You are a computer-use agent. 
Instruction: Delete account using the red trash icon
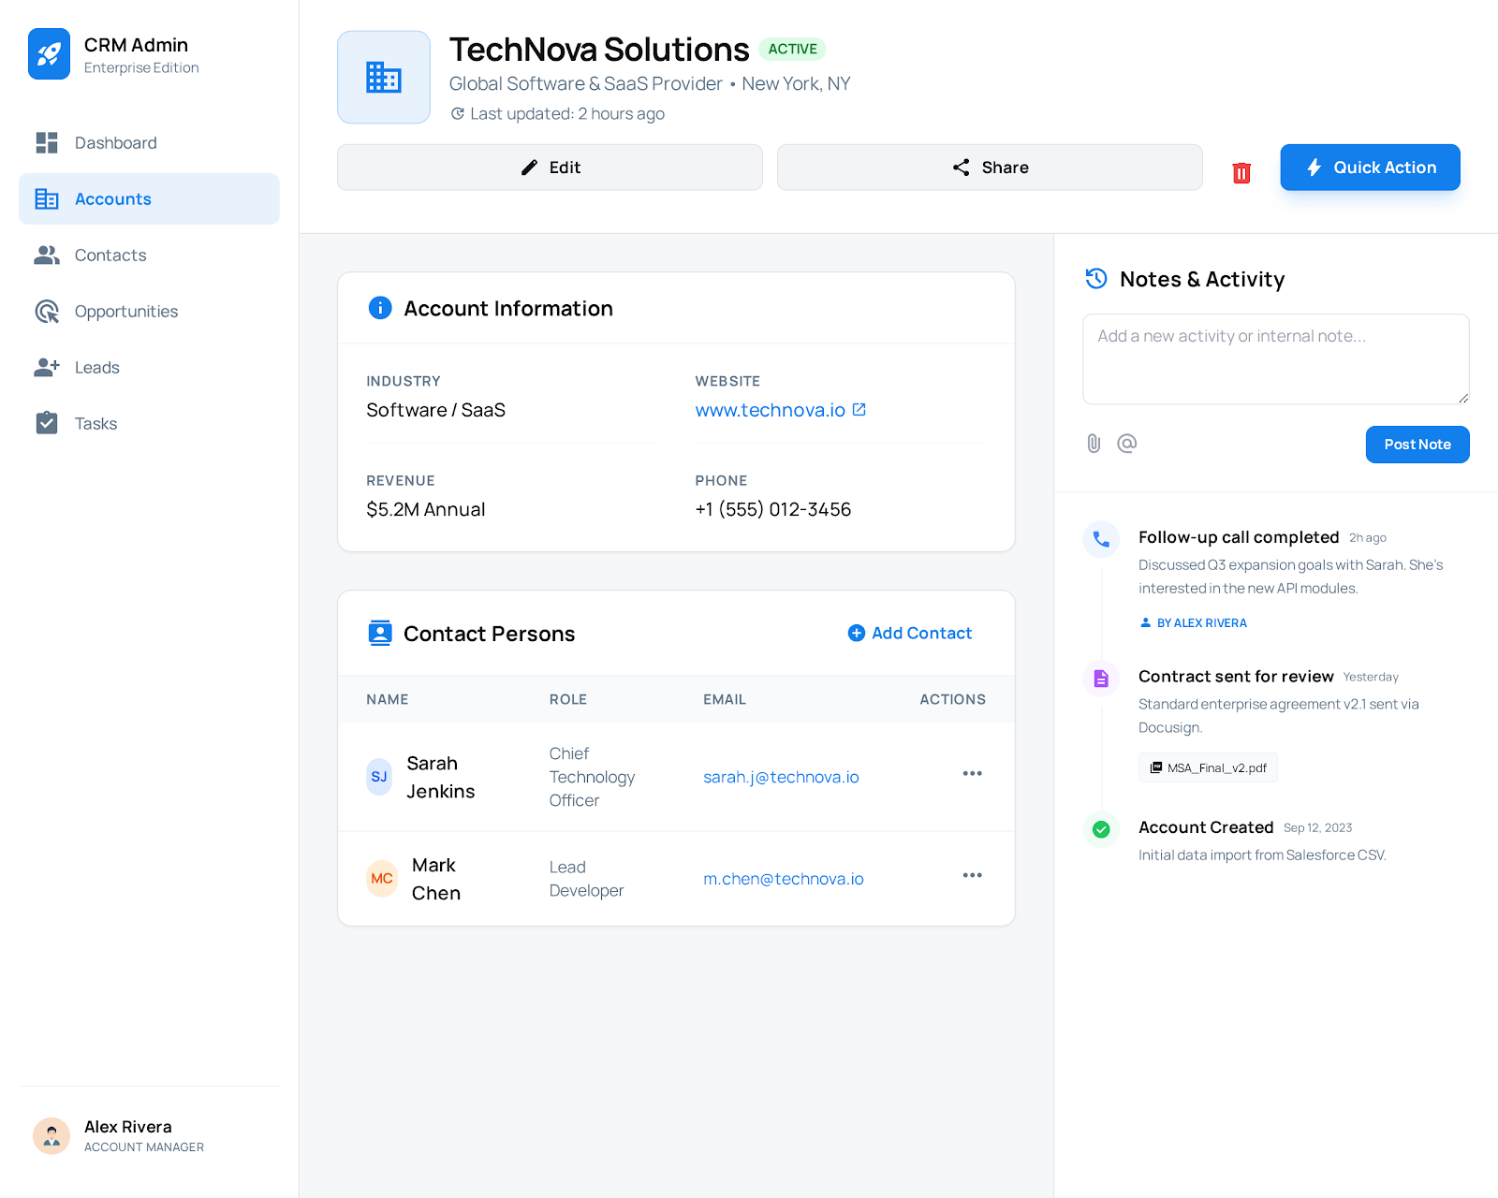pyautogui.click(x=1241, y=172)
